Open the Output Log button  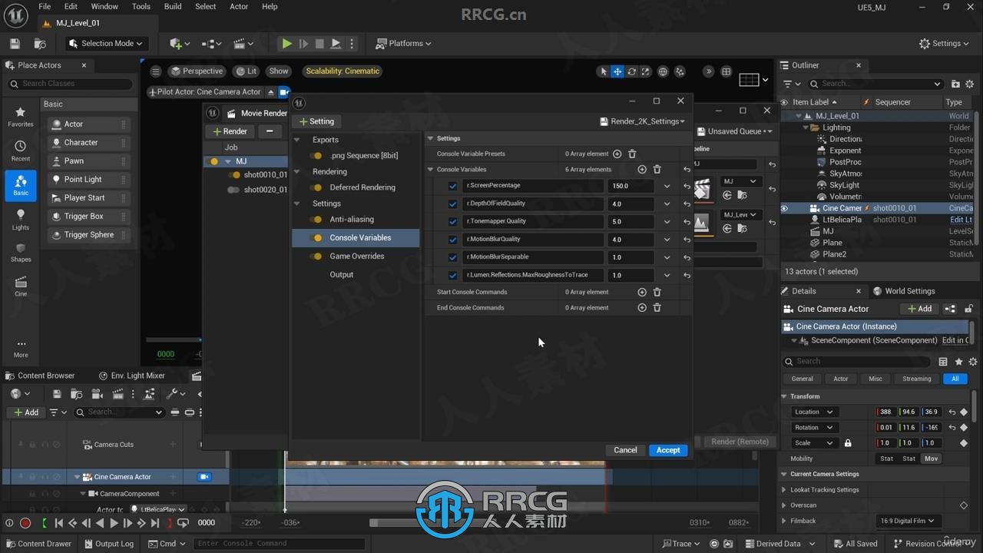[x=108, y=544]
